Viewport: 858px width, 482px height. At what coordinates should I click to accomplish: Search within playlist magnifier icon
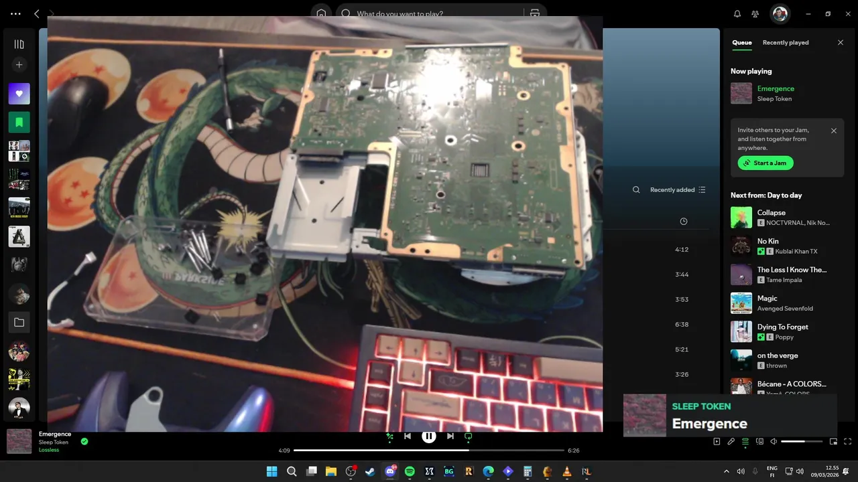click(x=636, y=189)
